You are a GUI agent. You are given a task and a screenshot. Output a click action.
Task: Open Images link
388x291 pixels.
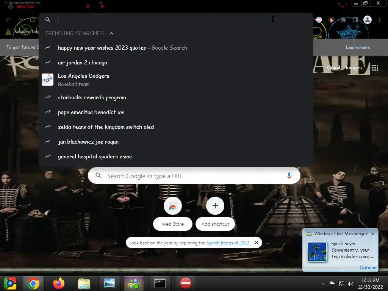coord(354,67)
